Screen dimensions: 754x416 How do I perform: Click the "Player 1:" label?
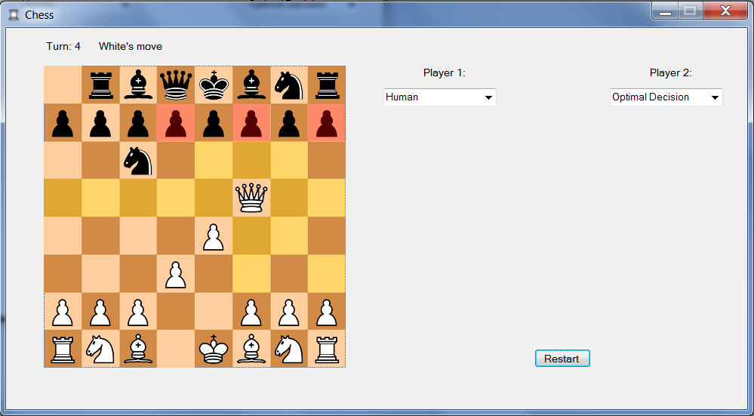[x=445, y=73]
